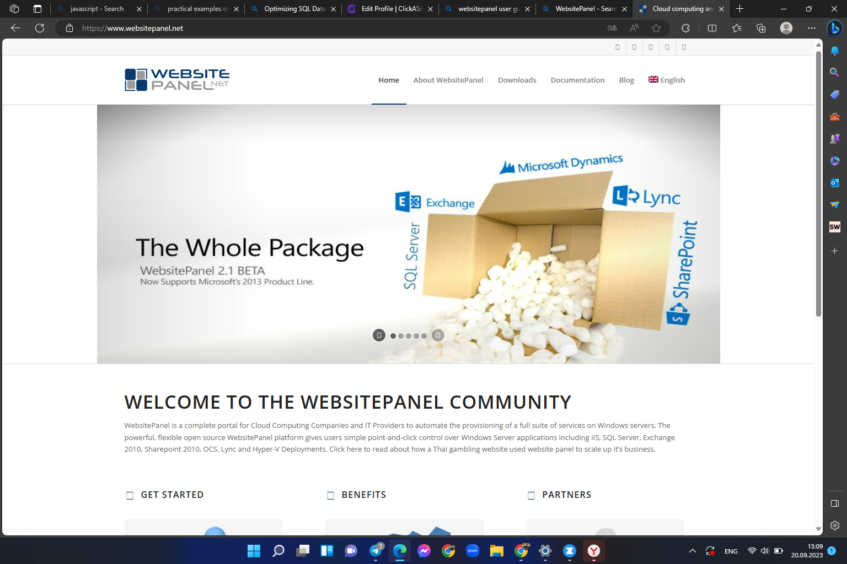Select the third slider dot
The height and width of the screenshot is (564, 847).
tap(409, 336)
